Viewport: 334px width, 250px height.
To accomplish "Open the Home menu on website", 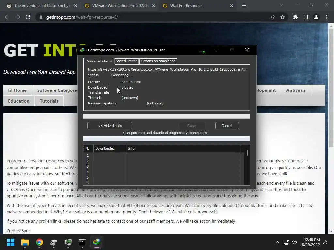I will pyautogui.click(x=18, y=90).
